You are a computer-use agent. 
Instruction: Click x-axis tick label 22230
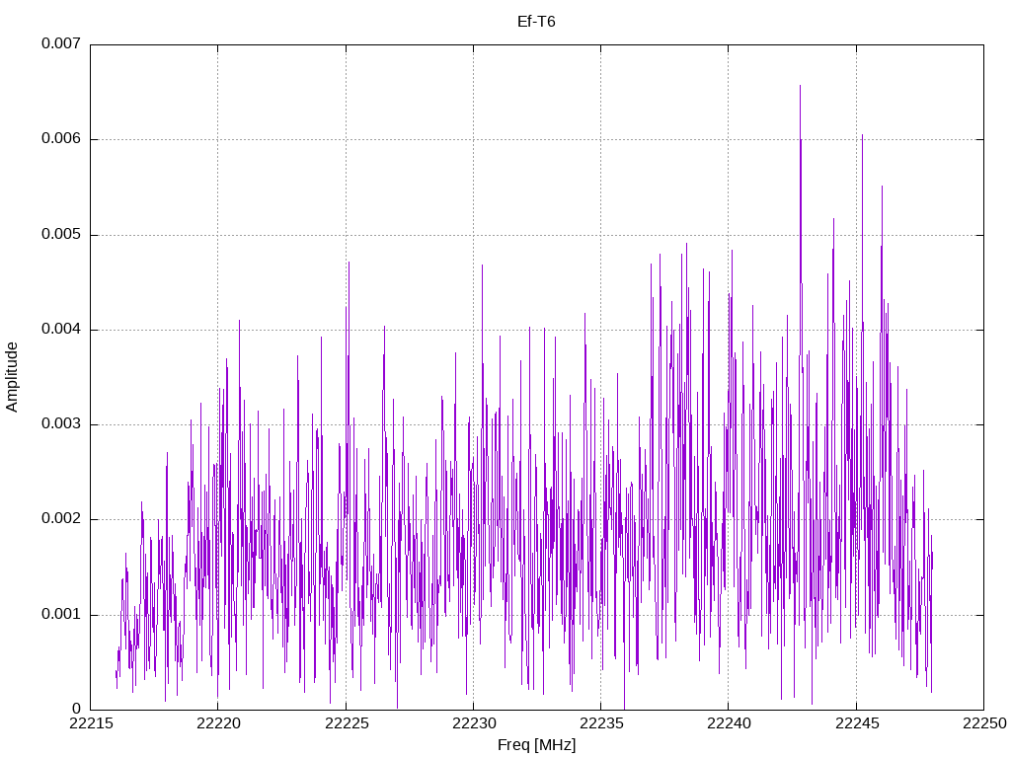point(474,723)
